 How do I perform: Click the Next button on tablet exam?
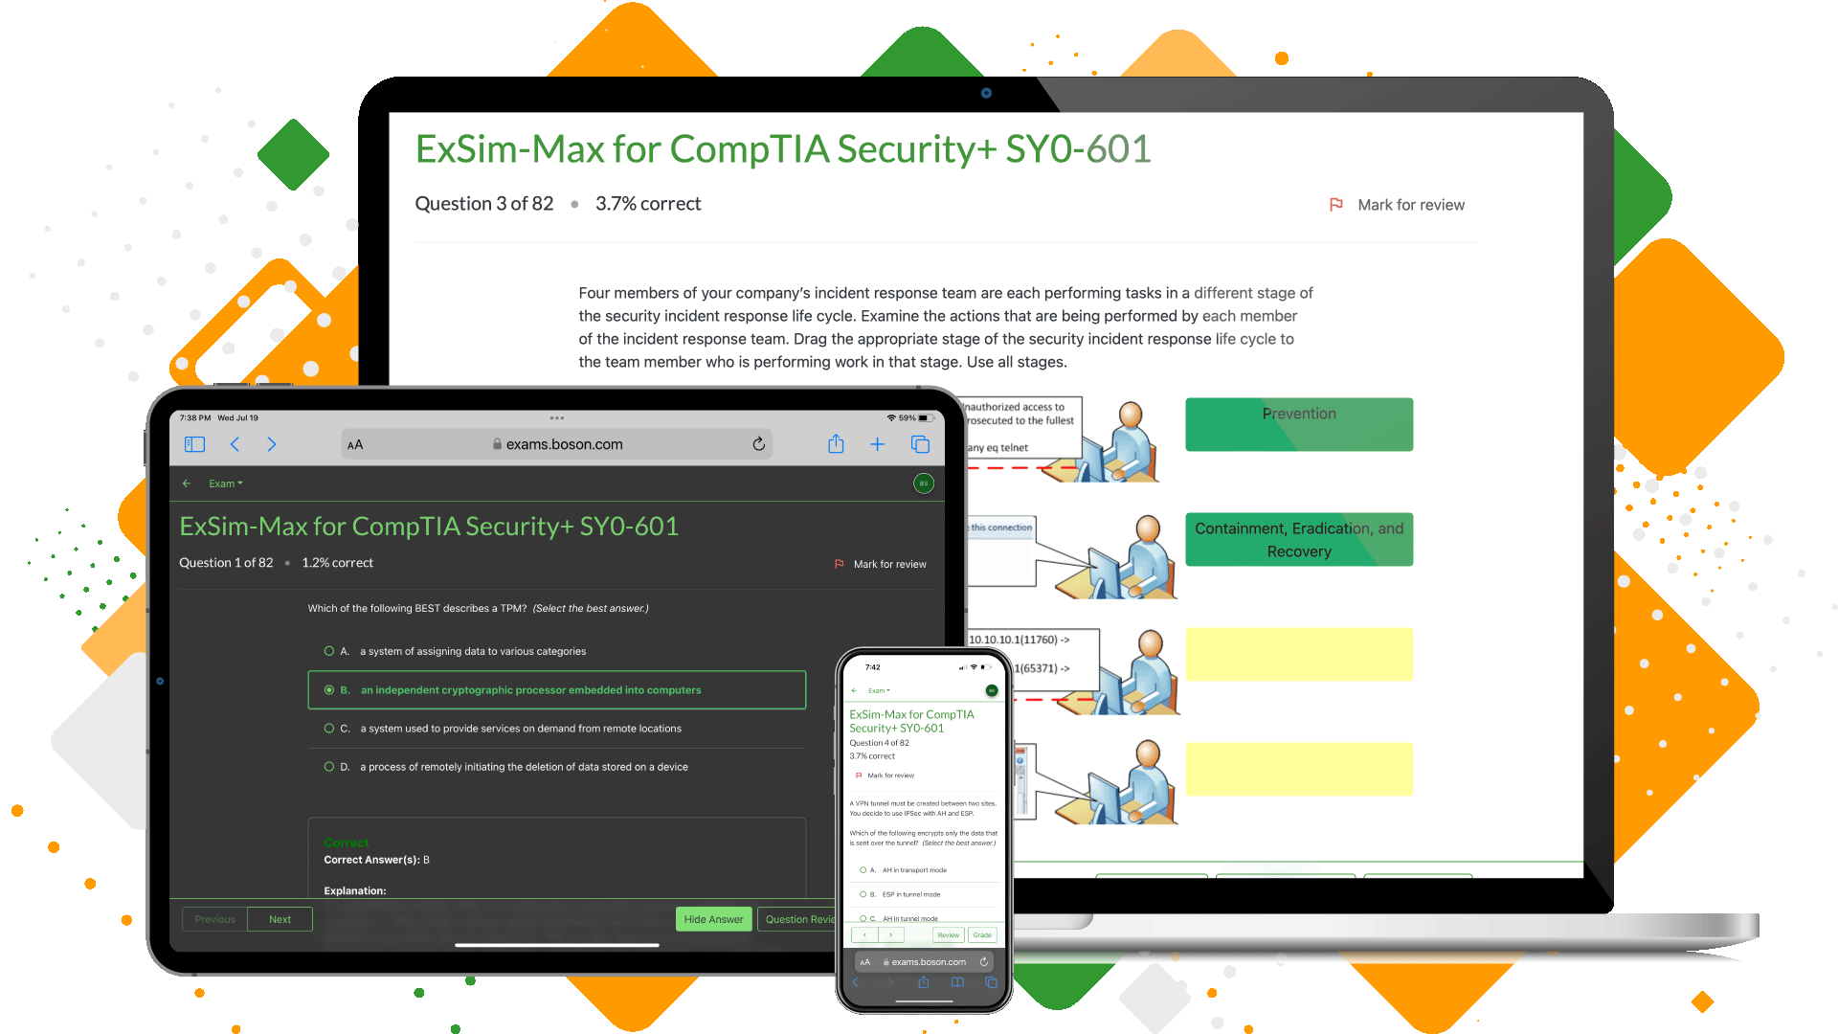[280, 918]
